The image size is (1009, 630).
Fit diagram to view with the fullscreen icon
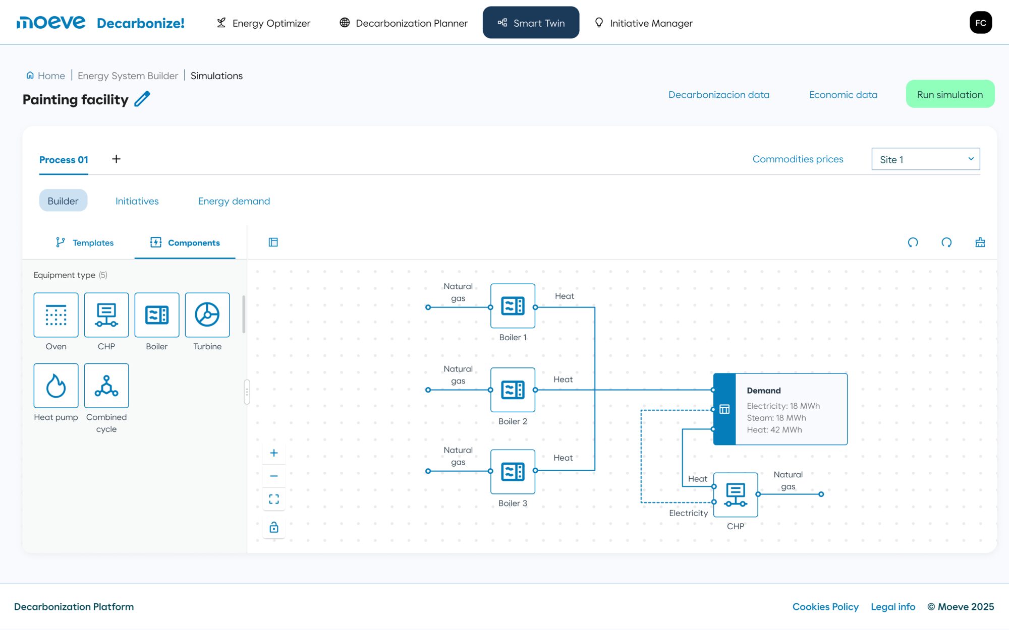coord(274,499)
